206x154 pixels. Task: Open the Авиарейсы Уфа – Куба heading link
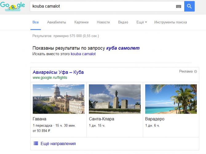click(x=58, y=72)
